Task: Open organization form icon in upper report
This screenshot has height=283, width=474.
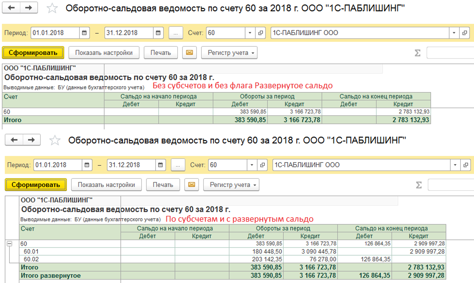Action: [465, 33]
